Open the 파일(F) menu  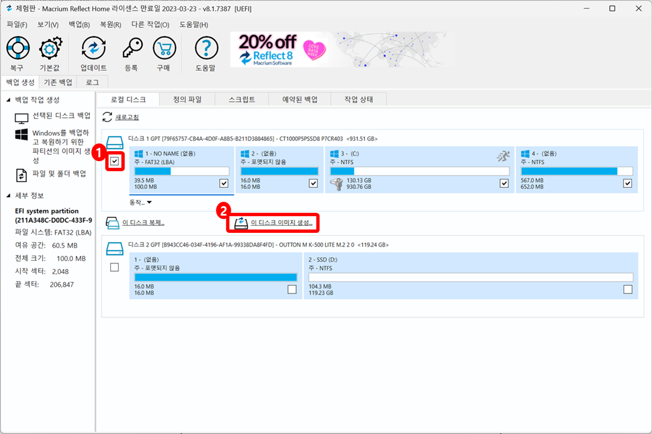point(17,24)
